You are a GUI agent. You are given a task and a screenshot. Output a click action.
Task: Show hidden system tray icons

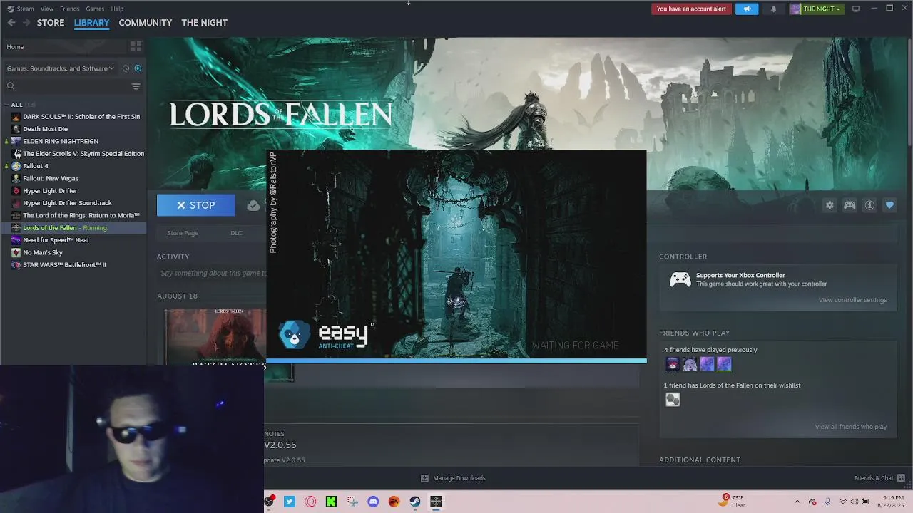pyautogui.click(x=797, y=502)
